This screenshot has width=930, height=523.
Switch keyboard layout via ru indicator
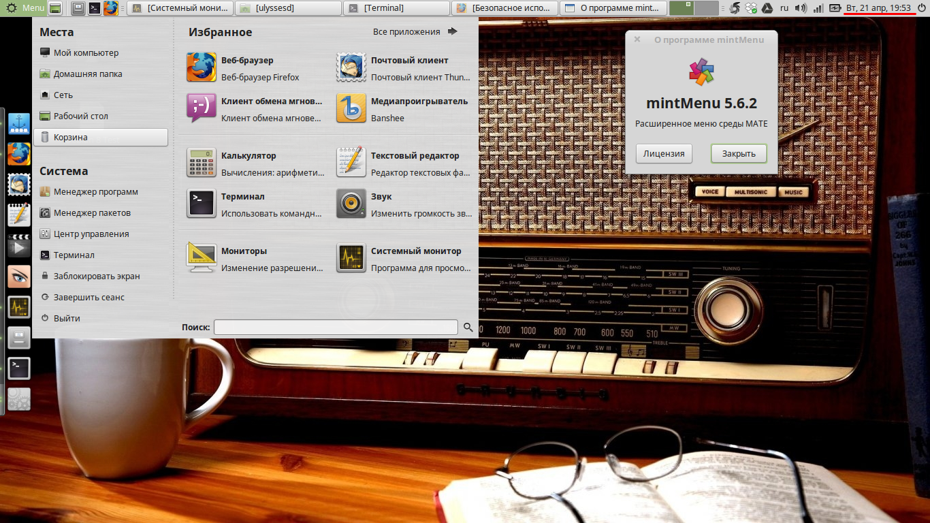click(784, 8)
